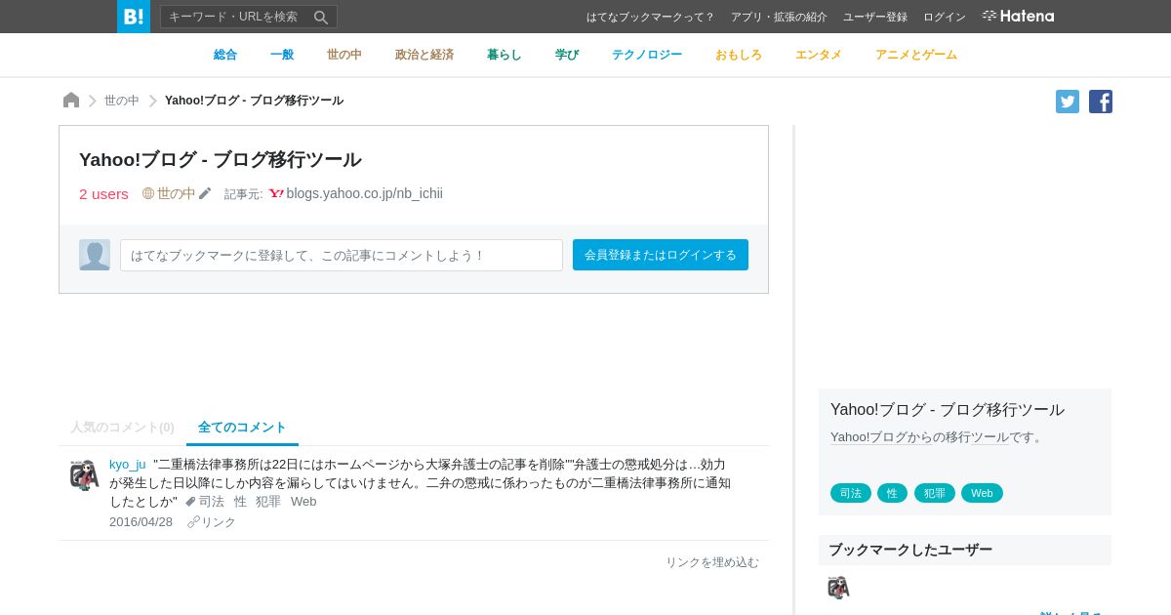Select エンタメ category
Image resolution: width=1171 pixels, height=615 pixels.
coord(819,55)
